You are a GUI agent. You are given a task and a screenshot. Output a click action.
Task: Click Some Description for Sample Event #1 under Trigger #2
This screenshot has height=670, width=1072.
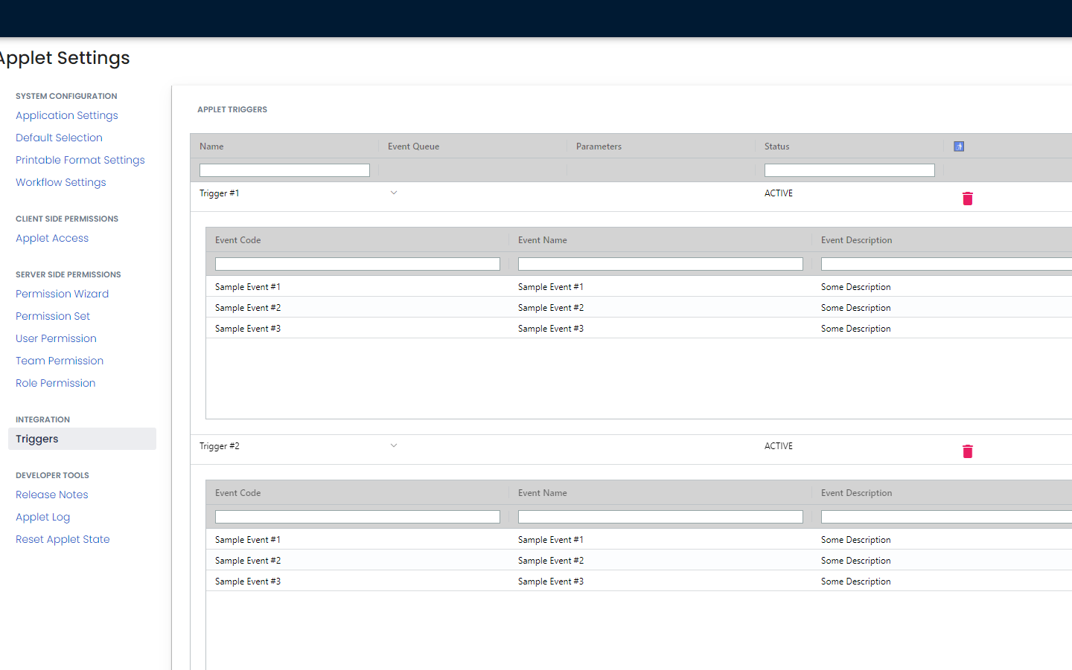point(856,540)
